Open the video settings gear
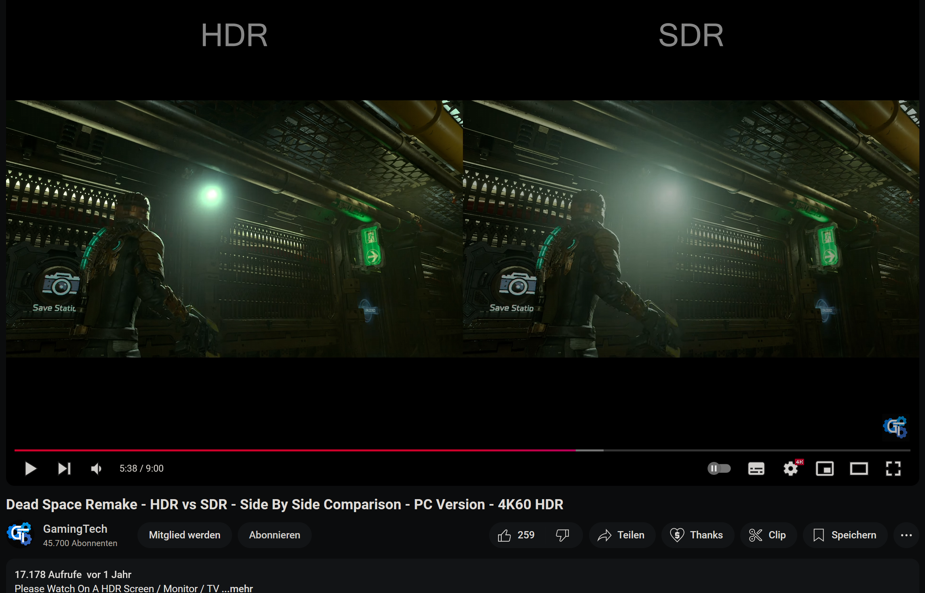This screenshot has height=593, width=925. click(x=790, y=468)
